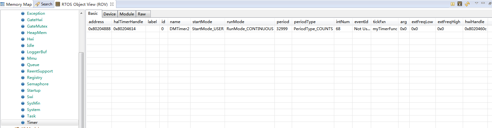Viewport: 492px width, 128px height.
Task: Select the HeapMem module
Action: pyautogui.click(x=37, y=33)
